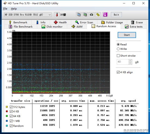The width and height of the screenshot is (150, 134).
Task: Click the copy screenshot to clipboard icon
Action: pyautogui.click(x=85, y=15)
